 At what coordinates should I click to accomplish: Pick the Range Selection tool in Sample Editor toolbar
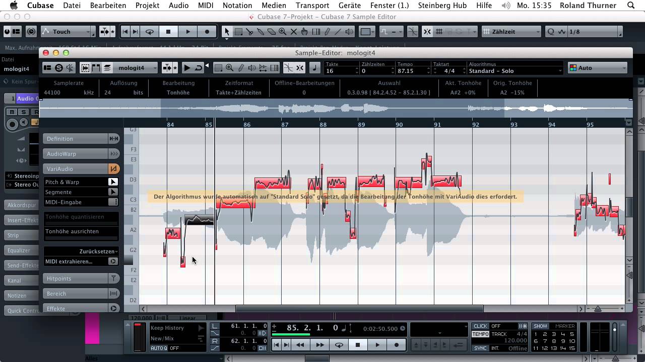(x=219, y=68)
